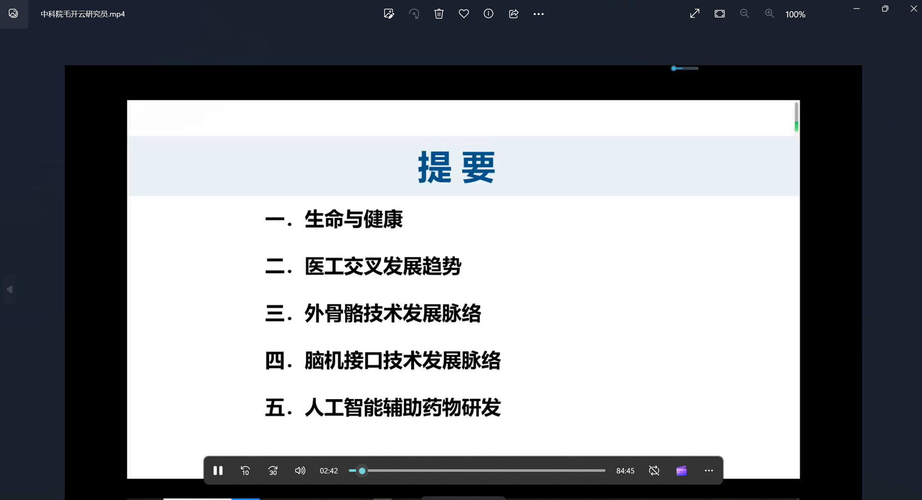Show previous item with left arrow
922x500 pixels.
tap(10, 289)
